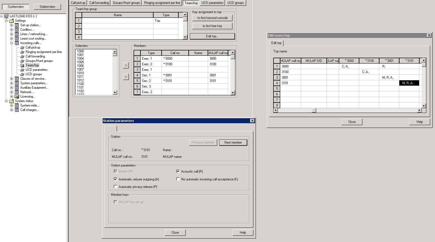
Task: Click the Settings folder icon
Action: (x=11, y=21)
